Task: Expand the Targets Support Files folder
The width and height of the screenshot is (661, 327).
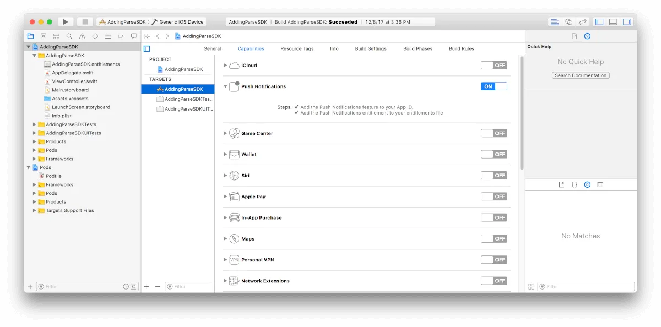Action: (35, 210)
